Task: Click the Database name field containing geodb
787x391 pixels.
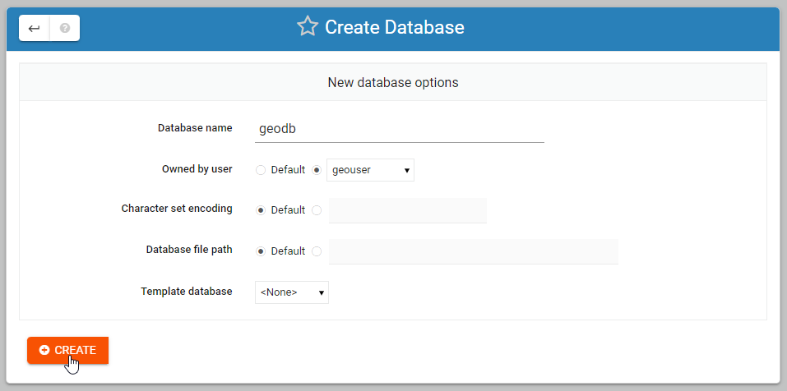Action: pyautogui.click(x=399, y=129)
